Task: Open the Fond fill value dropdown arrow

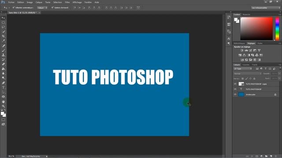Action: (x=279, y=79)
